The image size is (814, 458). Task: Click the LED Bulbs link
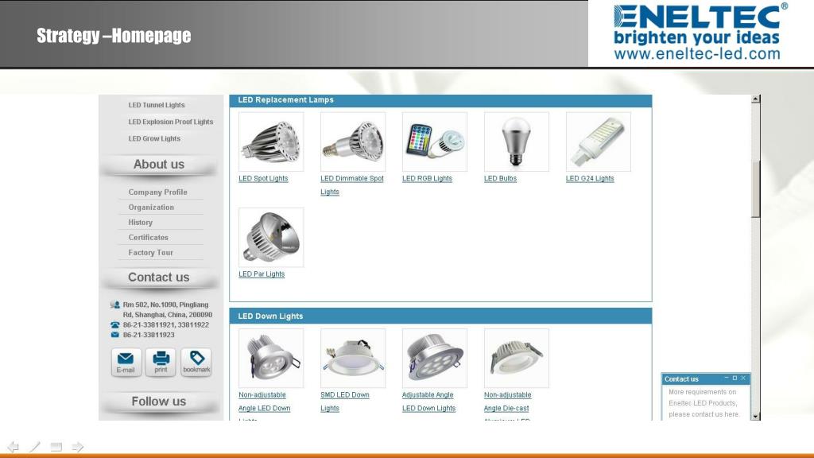501,179
